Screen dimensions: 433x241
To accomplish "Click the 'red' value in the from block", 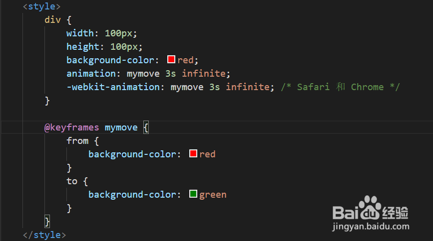I will (207, 154).
